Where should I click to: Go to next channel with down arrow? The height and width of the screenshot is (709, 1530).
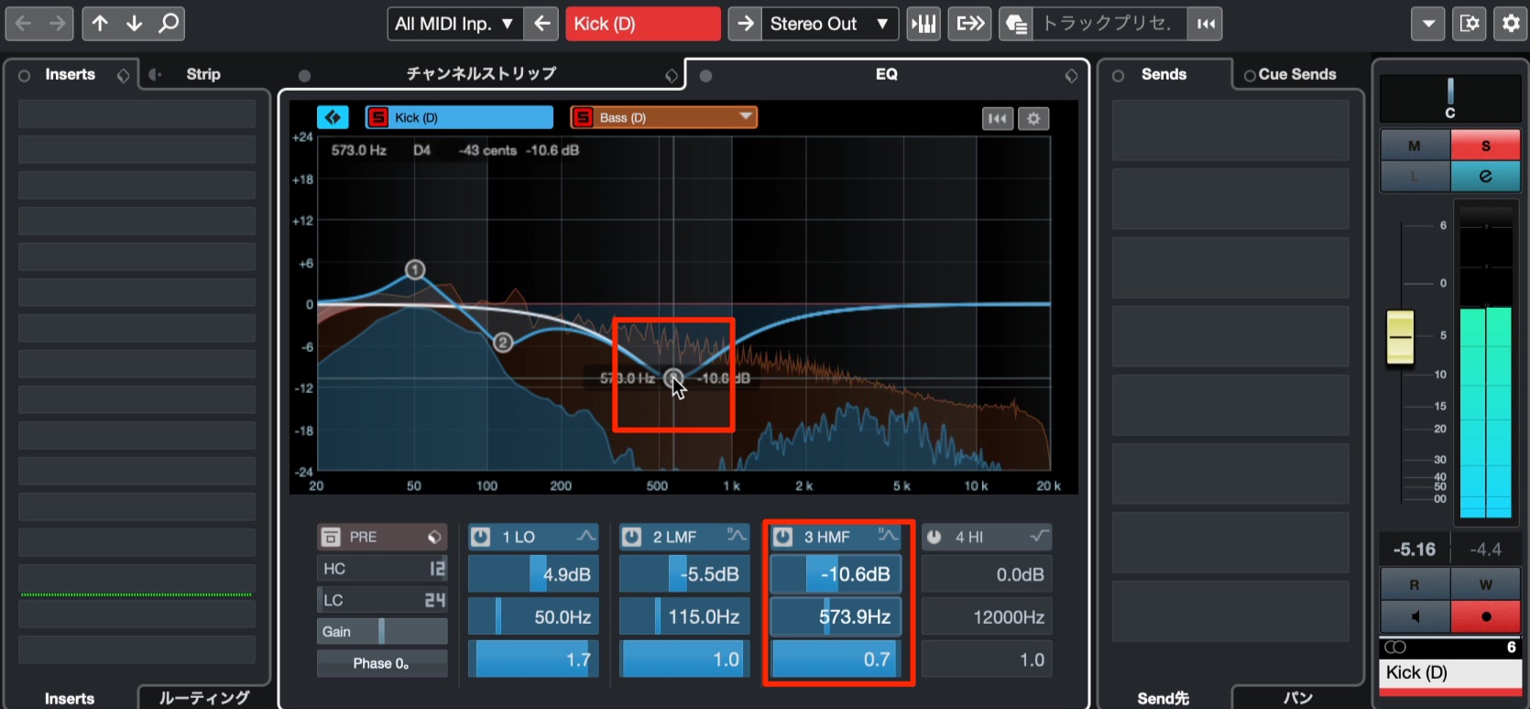[134, 24]
